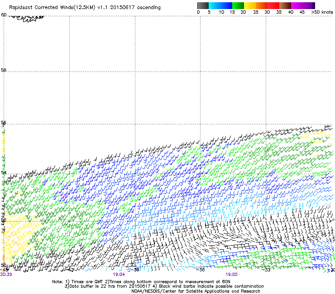The height and width of the screenshot is (294, 335).
Task: Click the "25" label under the color scale
Action: click(256, 12)
